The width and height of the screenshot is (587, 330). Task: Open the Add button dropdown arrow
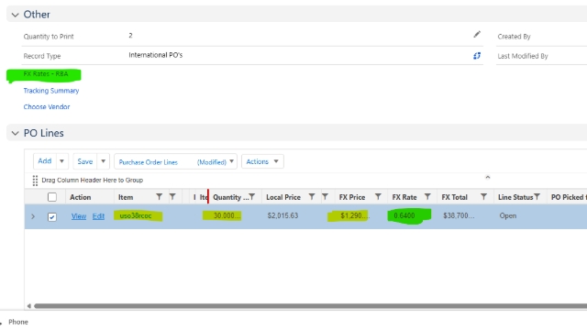[x=61, y=161]
